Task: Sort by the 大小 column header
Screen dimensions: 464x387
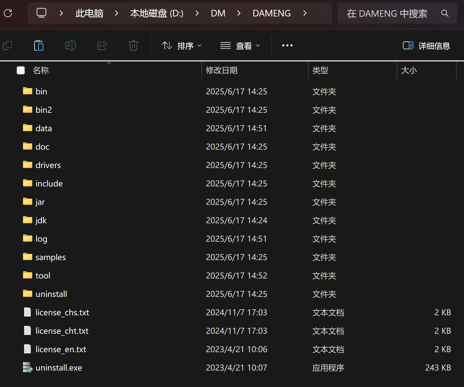Action: tap(409, 70)
